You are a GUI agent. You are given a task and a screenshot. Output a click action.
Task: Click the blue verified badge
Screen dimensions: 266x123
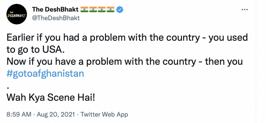pos(119,10)
